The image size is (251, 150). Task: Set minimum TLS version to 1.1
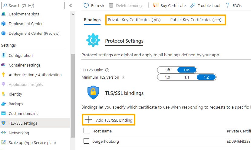(x=187, y=77)
